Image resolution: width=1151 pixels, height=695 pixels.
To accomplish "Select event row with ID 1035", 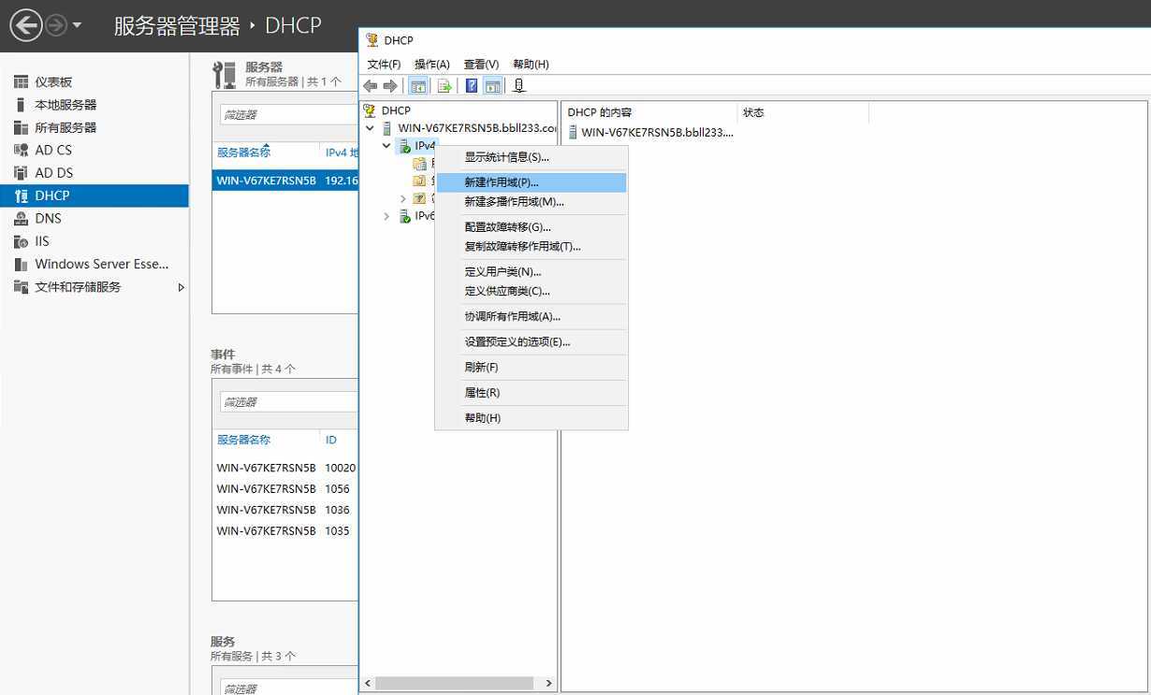I will pos(285,531).
